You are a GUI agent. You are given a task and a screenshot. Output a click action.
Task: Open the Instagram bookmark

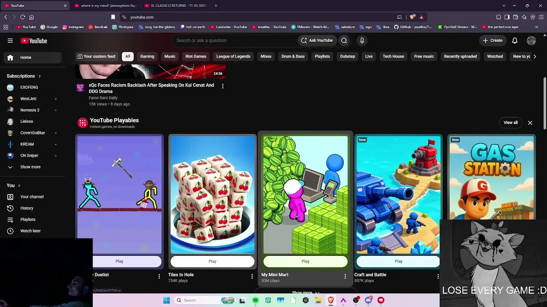tap(73, 27)
